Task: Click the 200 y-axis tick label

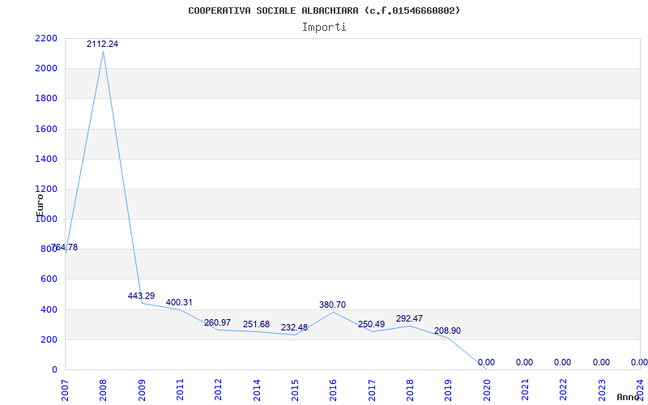Action: [x=49, y=339]
